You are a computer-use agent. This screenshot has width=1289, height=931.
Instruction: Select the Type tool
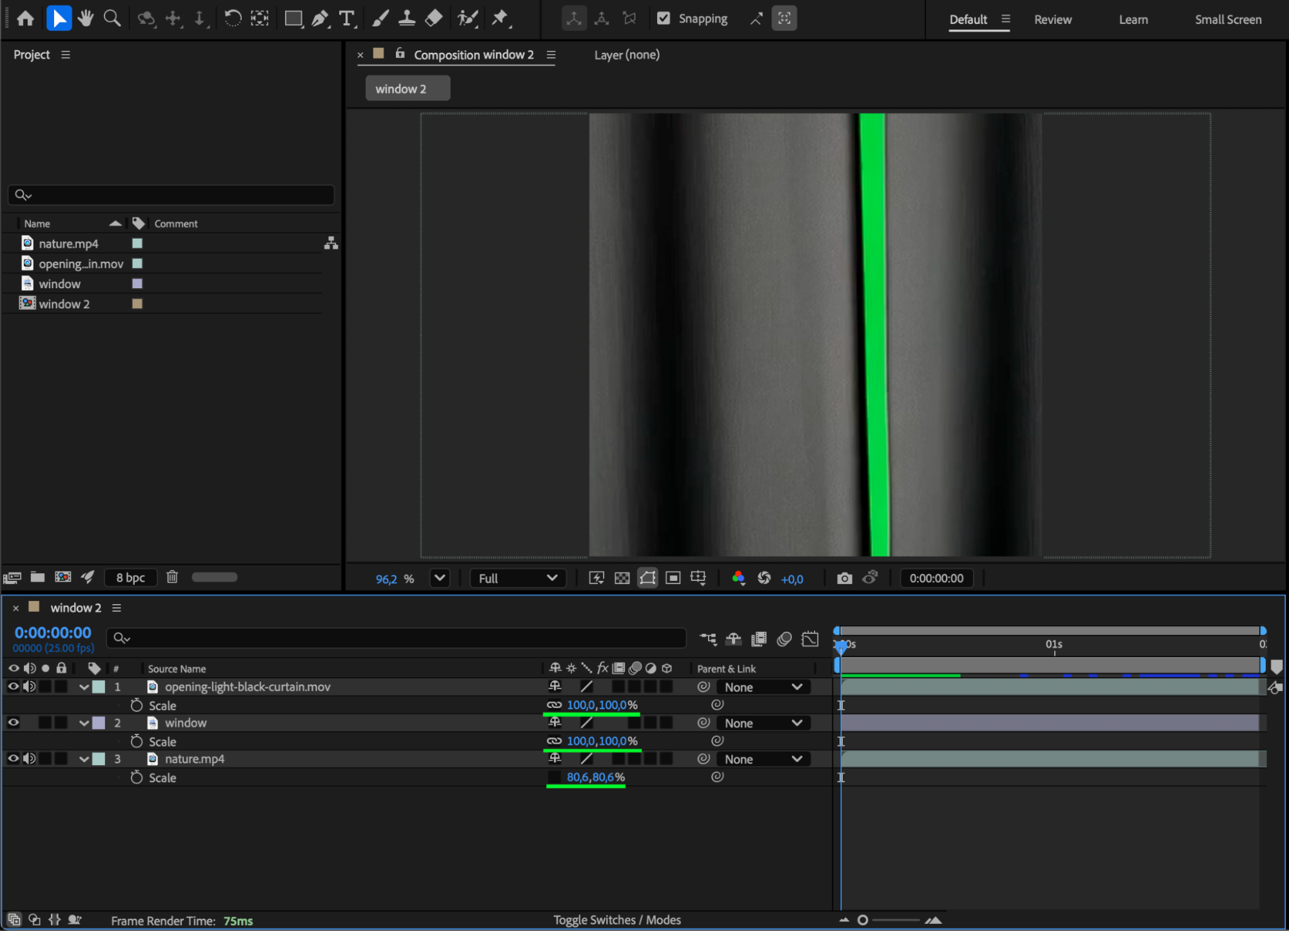pyautogui.click(x=347, y=19)
